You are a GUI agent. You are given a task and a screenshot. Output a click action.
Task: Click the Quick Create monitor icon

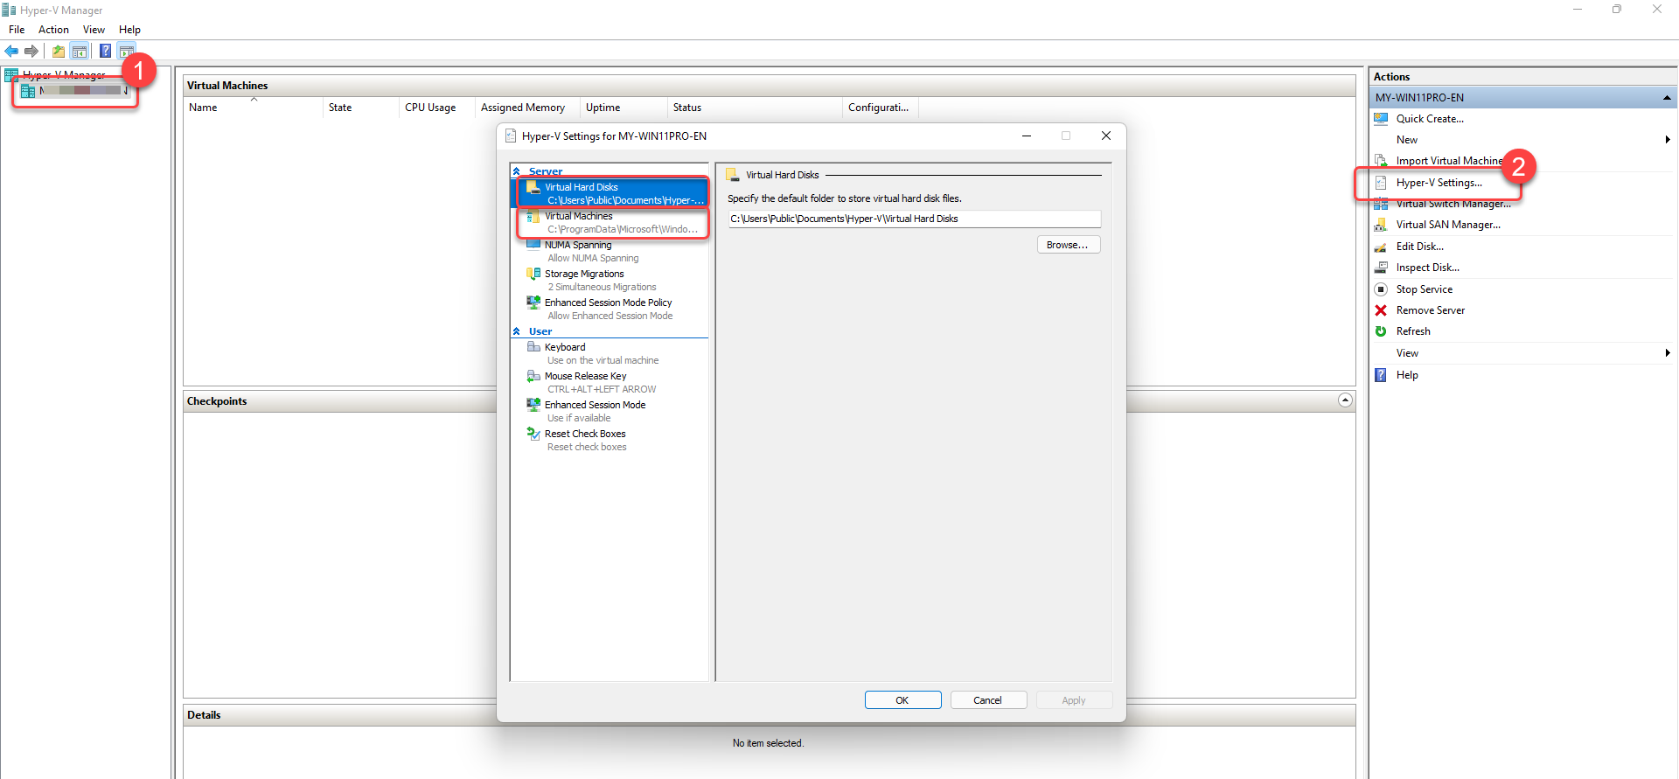pos(1381,119)
